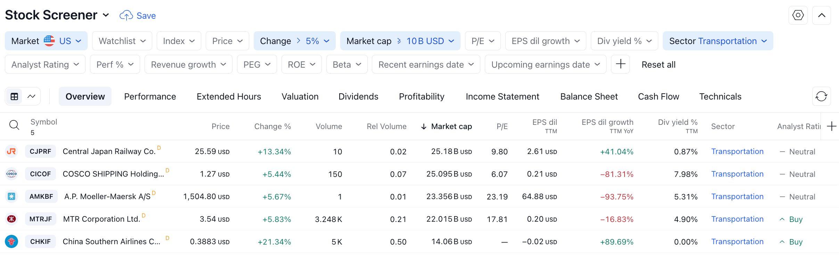Click the refresh screener results icon
This screenshot has width=839, height=256.
point(821,96)
